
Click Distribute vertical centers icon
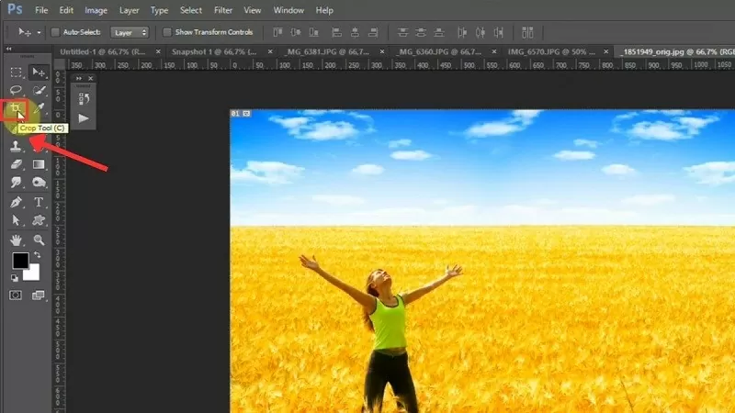tap(421, 32)
